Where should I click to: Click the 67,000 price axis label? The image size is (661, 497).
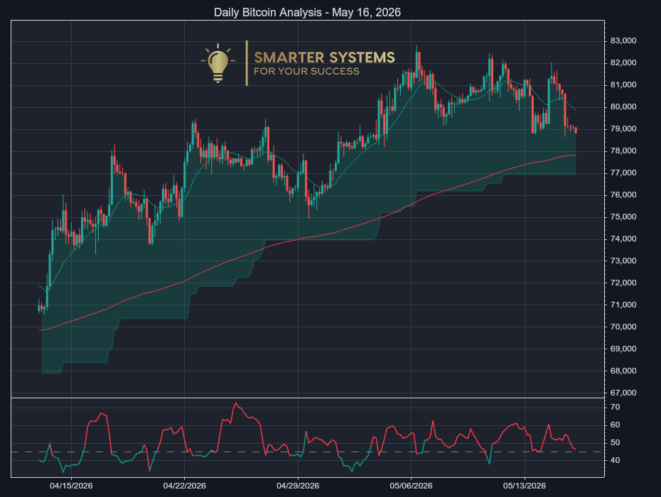coord(623,393)
